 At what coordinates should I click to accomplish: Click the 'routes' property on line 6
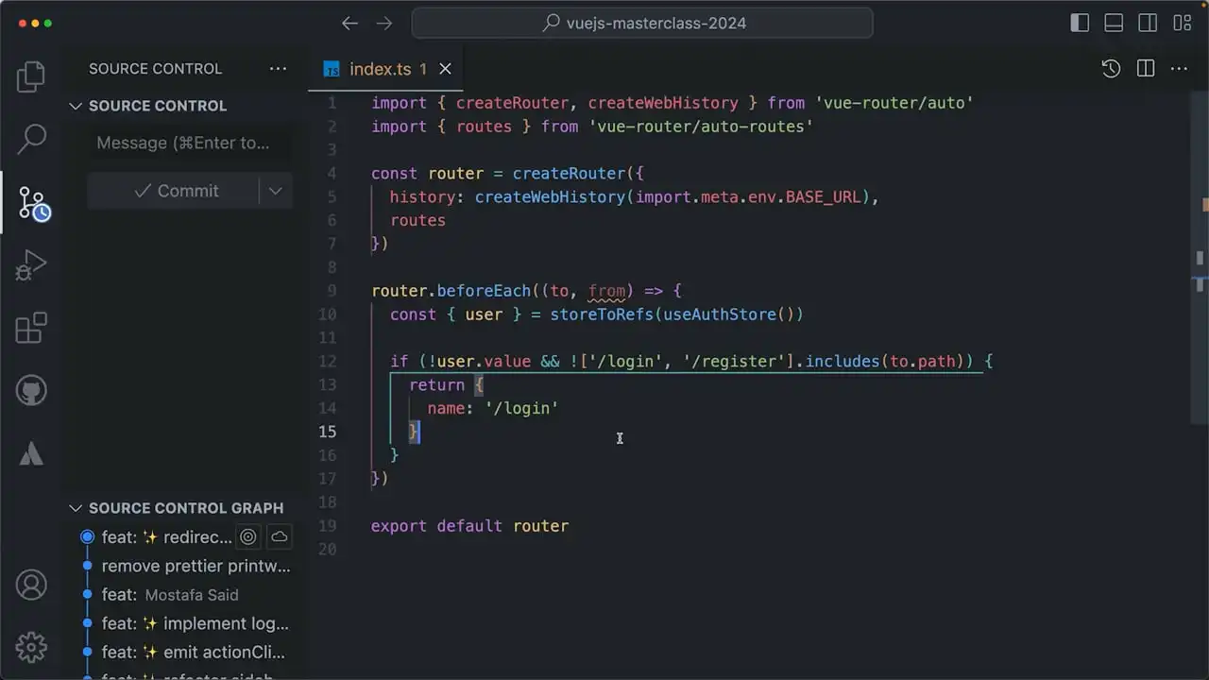pyautogui.click(x=417, y=220)
